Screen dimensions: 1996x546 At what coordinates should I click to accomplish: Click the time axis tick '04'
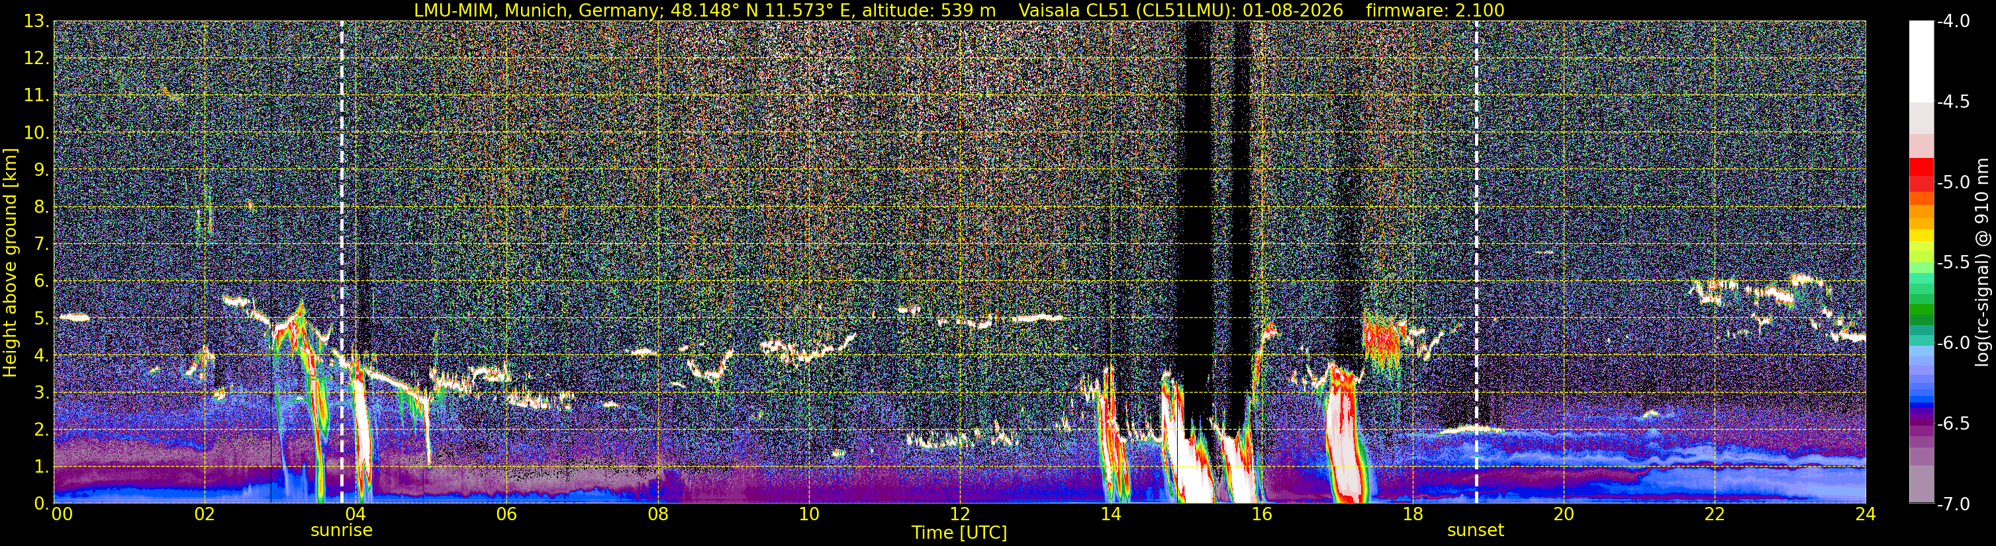(x=356, y=514)
